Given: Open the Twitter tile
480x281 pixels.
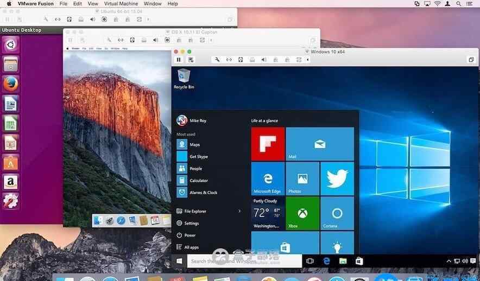Looking at the screenshot, I should coord(337,178).
